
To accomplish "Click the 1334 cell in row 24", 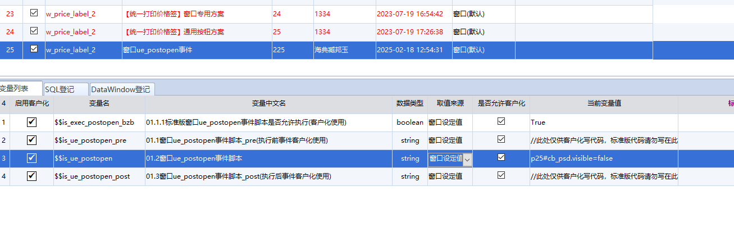I will 344,32.
